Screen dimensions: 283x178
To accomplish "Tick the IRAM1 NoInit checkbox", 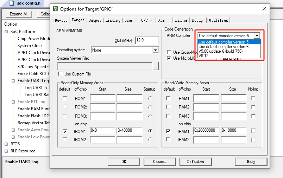I will pyautogui.click(x=253, y=131).
